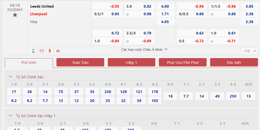Bet correct score 4-2 at 121
Screen dimensions: 260x130
coord(139,92)
